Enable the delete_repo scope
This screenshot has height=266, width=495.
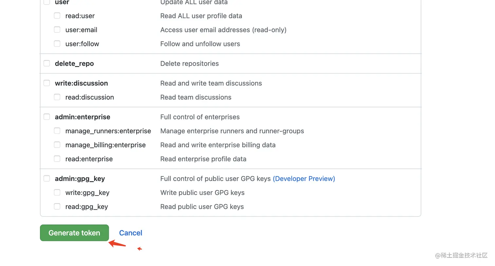point(47,63)
